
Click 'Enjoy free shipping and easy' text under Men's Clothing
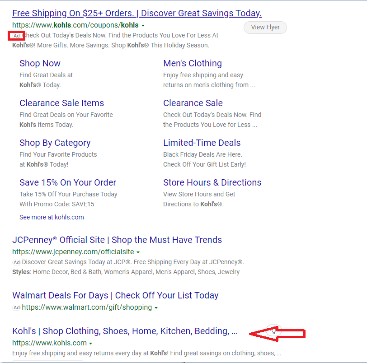(x=203, y=75)
